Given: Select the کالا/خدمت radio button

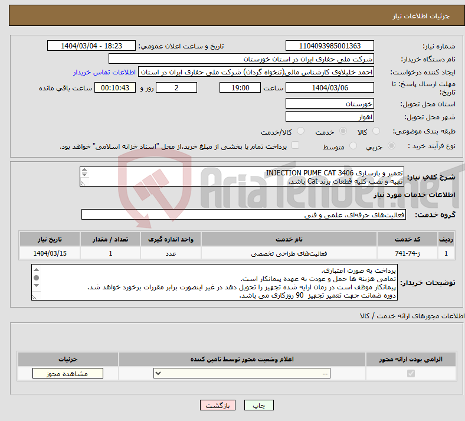Looking at the screenshot, I should click(301, 131).
